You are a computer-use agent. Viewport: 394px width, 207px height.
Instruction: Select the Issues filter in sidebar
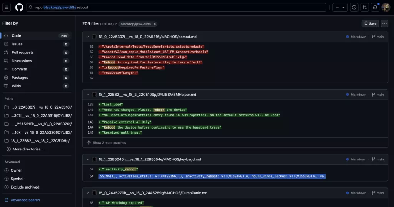pos(17,44)
